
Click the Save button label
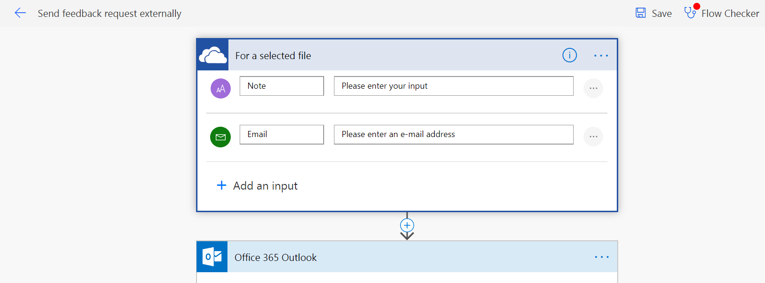pyautogui.click(x=661, y=14)
